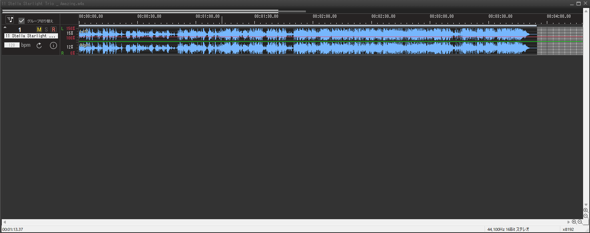Collapse track 1 using the small up triangle
Image resolution: width=590 pixels, height=233 pixels.
[x=5, y=27]
